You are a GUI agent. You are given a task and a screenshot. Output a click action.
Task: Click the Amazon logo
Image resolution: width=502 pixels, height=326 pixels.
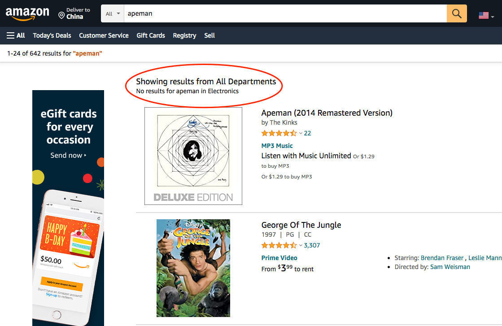(x=27, y=14)
